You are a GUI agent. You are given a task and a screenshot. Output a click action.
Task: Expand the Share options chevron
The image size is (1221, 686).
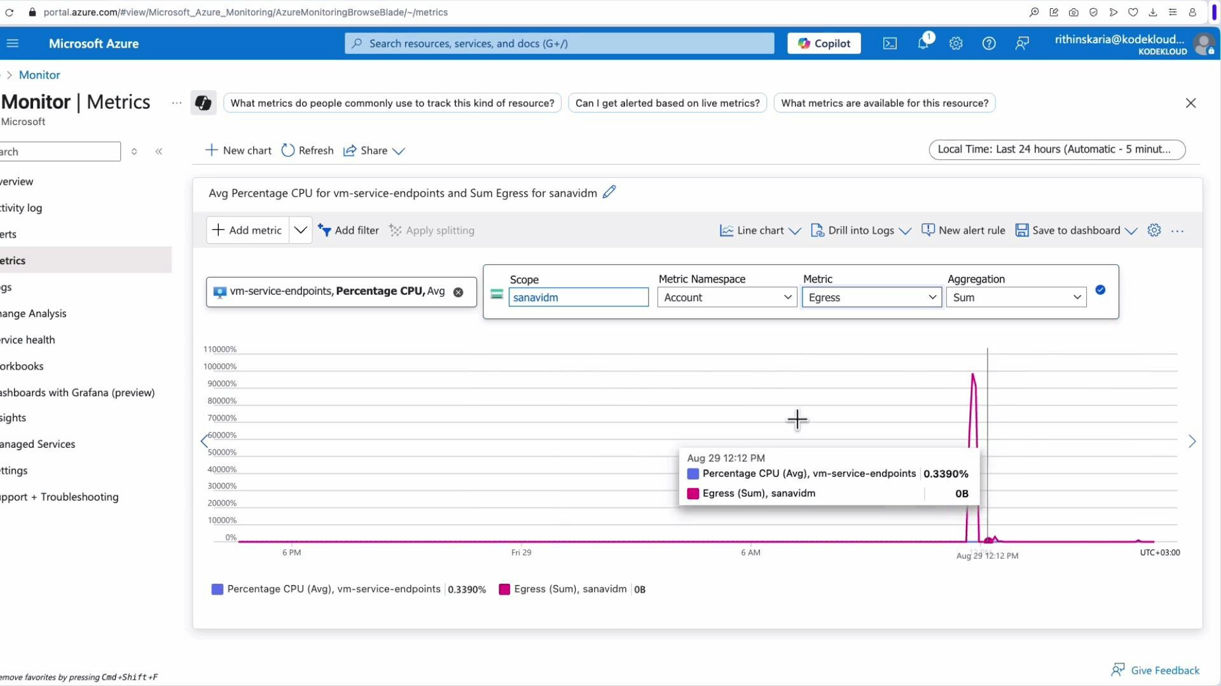[399, 151]
